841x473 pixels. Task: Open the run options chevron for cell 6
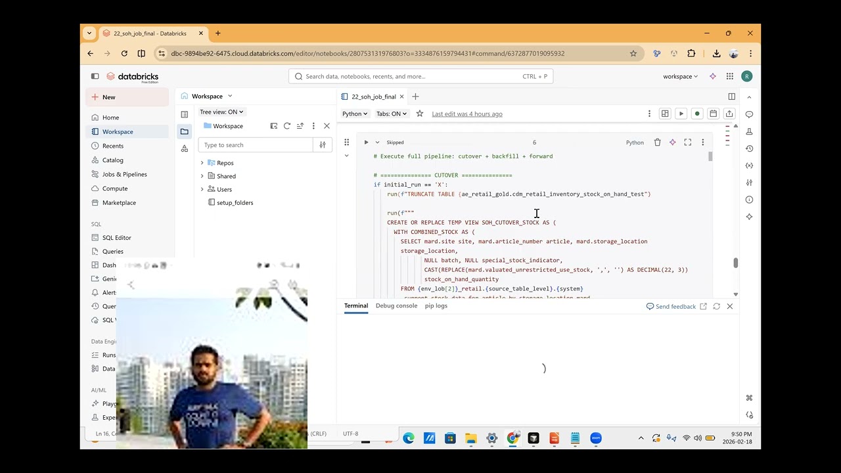point(377,142)
